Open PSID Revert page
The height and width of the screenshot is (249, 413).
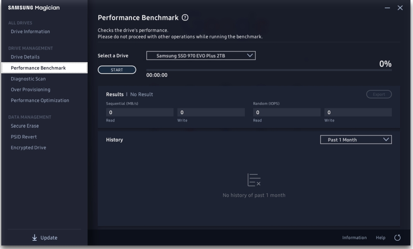point(24,137)
